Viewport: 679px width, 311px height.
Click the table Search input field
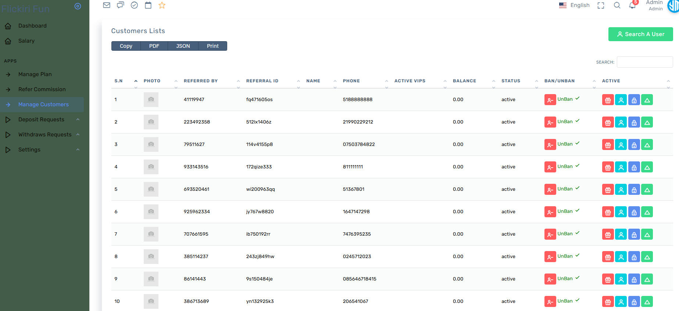[x=644, y=62]
